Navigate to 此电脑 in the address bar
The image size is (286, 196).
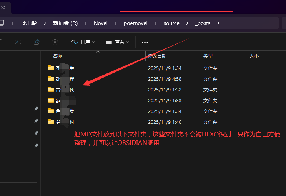(x=29, y=23)
